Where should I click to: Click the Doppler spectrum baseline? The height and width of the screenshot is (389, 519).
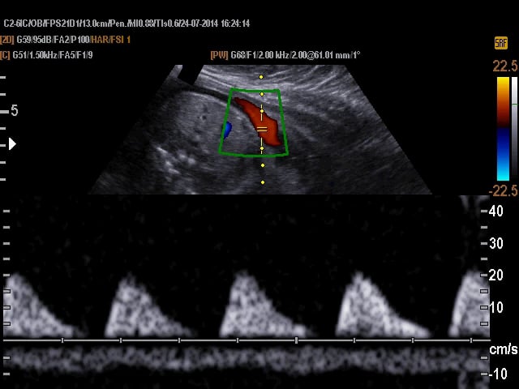(247, 340)
